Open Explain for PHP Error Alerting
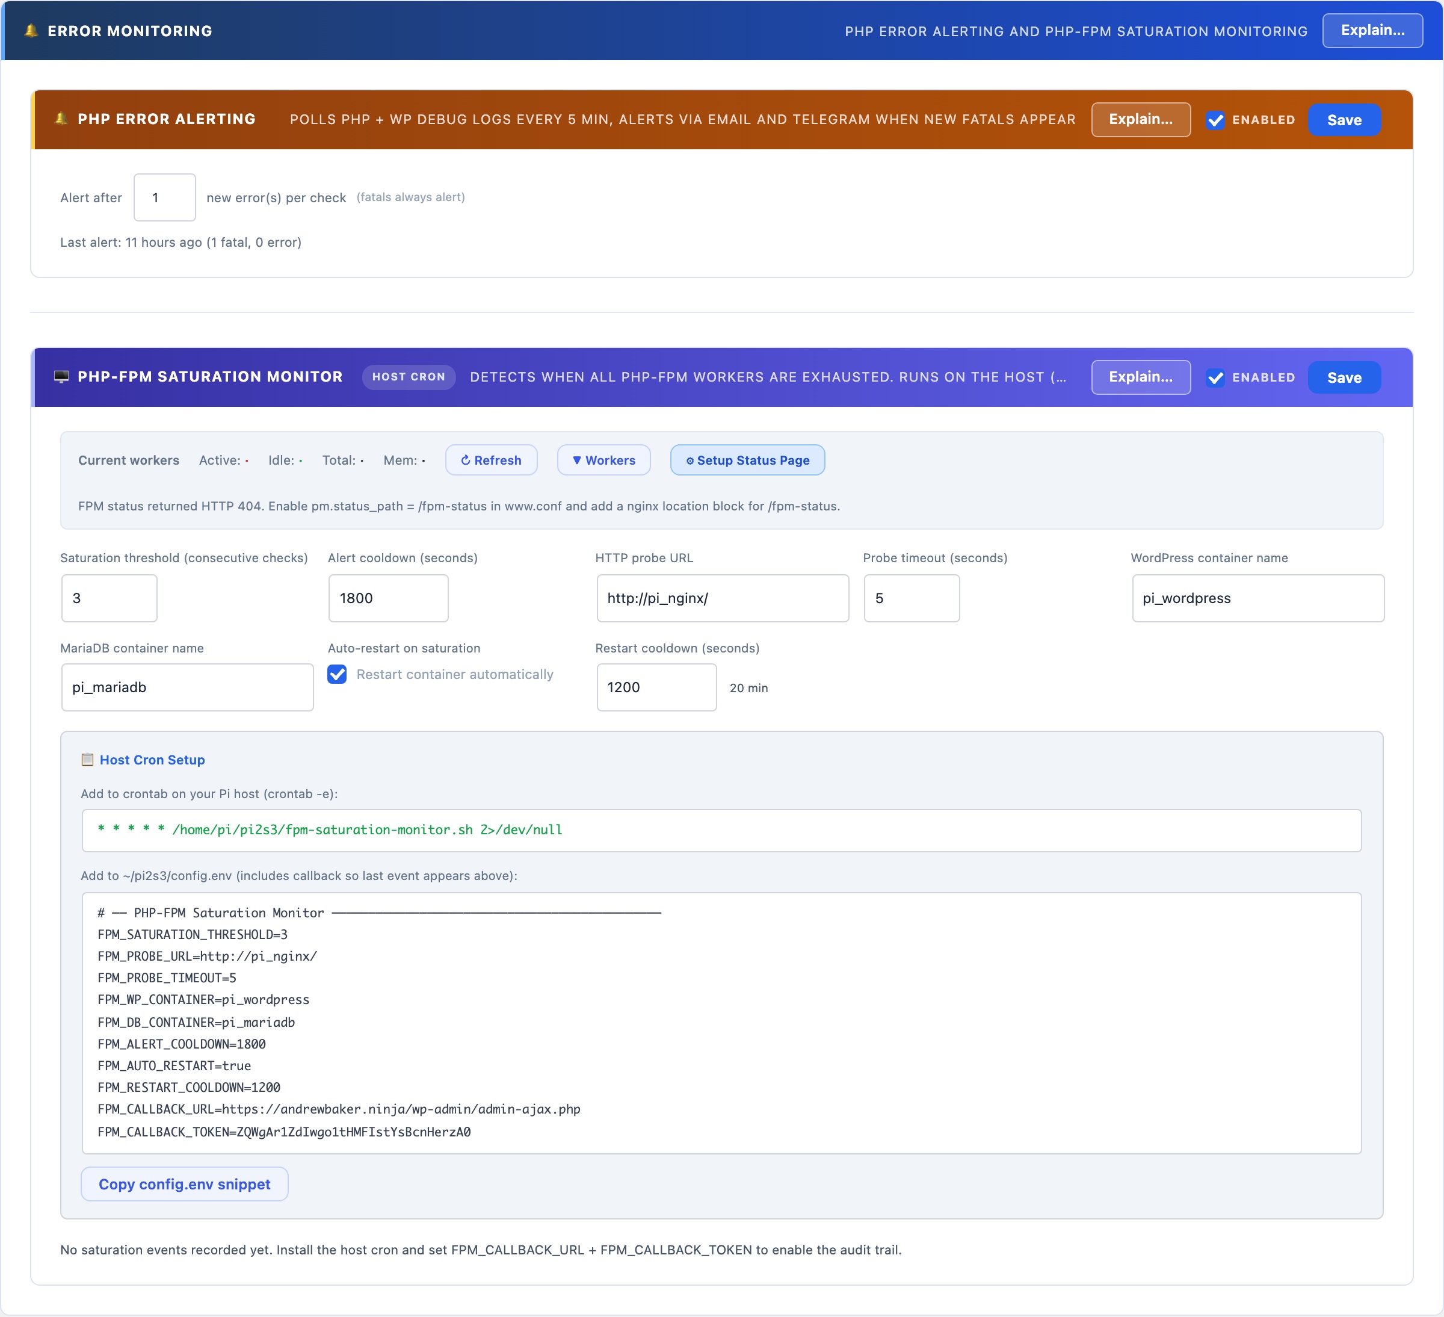1444x1317 pixels. pos(1140,120)
